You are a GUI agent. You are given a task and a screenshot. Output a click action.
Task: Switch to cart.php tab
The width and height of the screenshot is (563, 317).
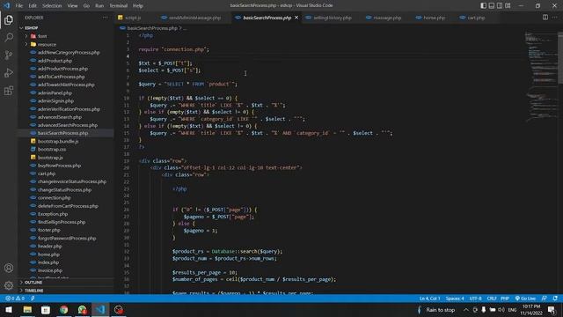(x=476, y=18)
